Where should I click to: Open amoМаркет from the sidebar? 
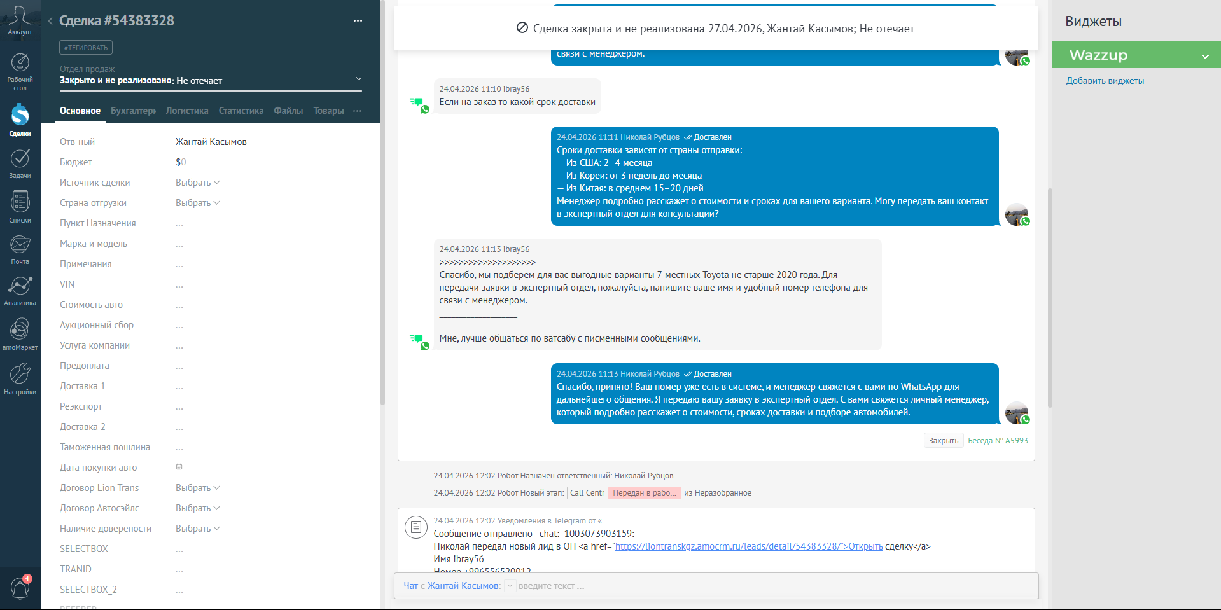pyautogui.click(x=20, y=334)
